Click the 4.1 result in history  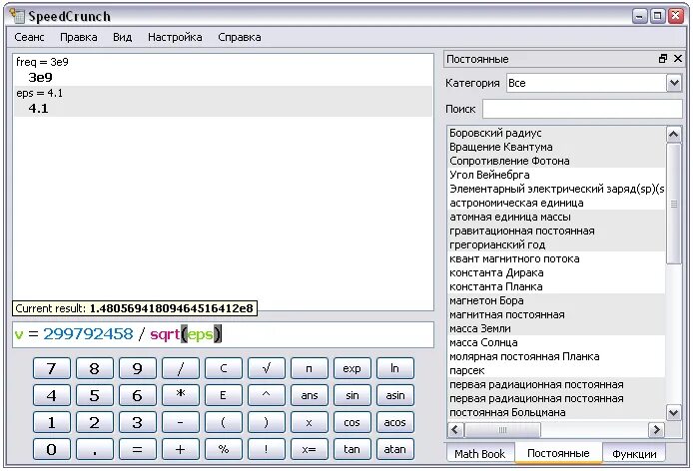(39, 108)
